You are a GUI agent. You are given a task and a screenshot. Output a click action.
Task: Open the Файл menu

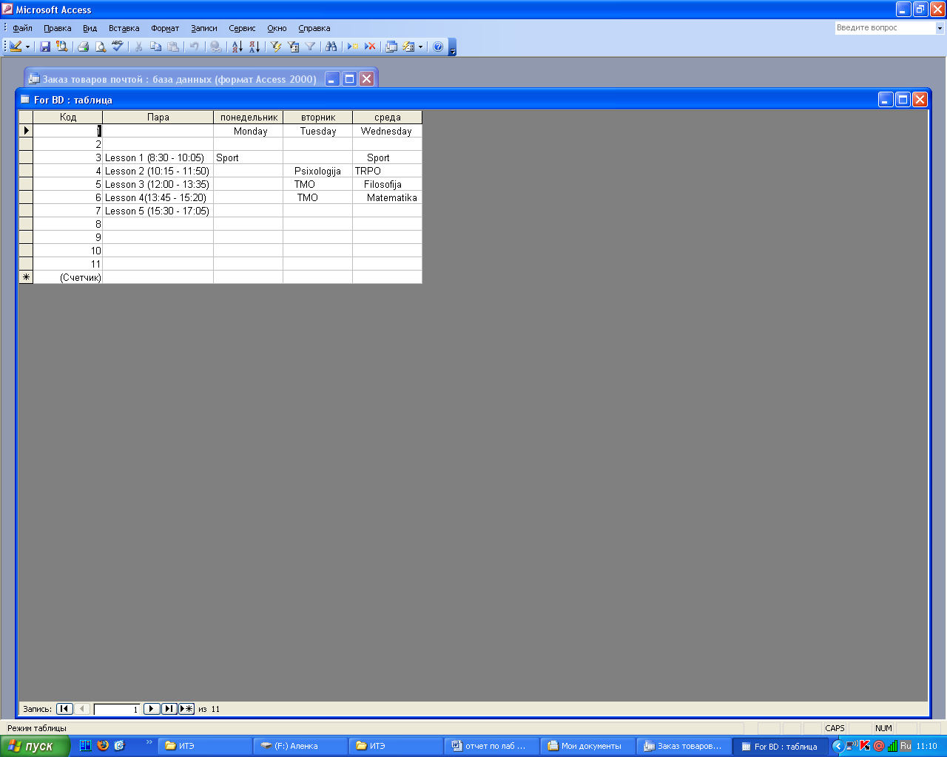pos(22,28)
